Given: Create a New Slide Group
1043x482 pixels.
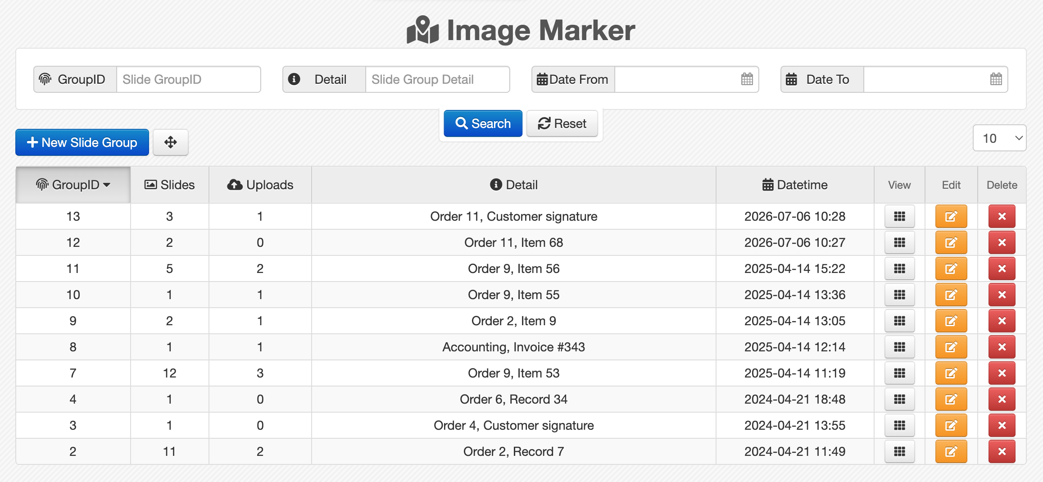Looking at the screenshot, I should 82,142.
